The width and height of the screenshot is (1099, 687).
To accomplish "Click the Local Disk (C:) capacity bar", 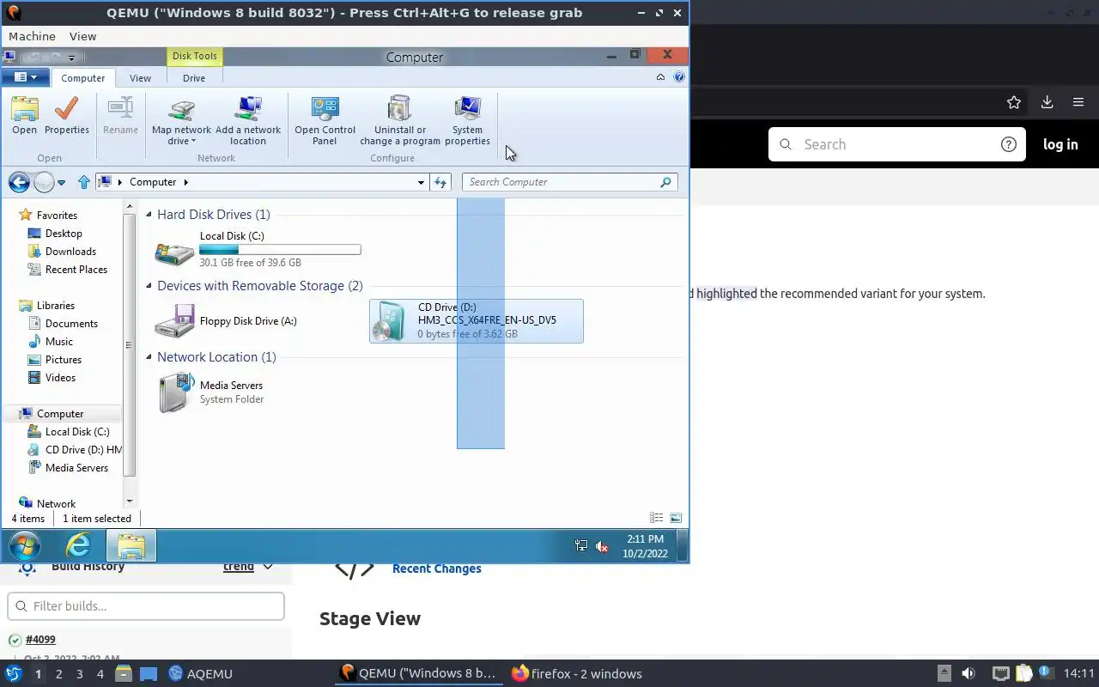I will (x=280, y=249).
